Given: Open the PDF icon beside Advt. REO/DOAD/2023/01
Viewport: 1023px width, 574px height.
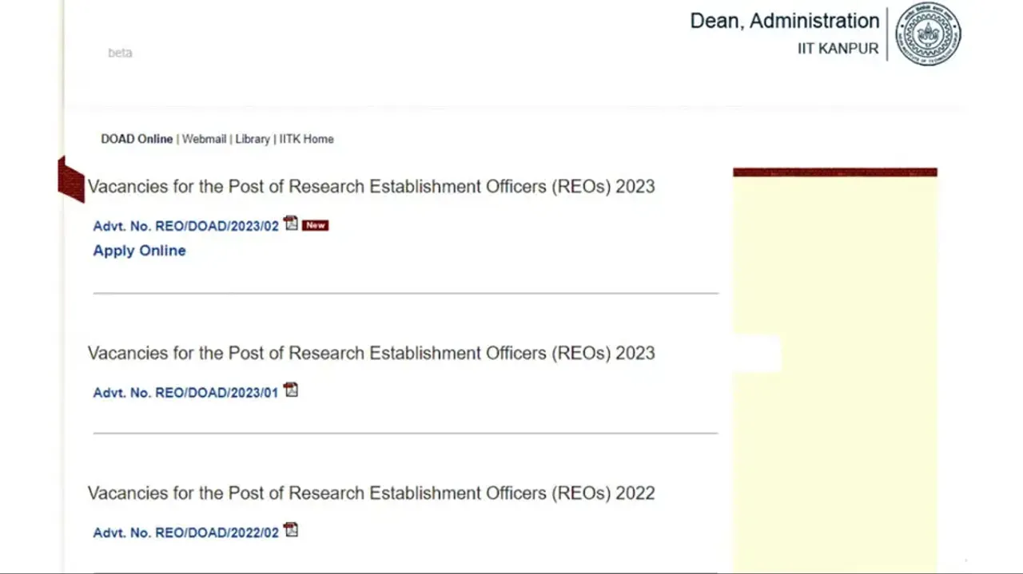Looking at the screenshot, I should tap(291, 390).
